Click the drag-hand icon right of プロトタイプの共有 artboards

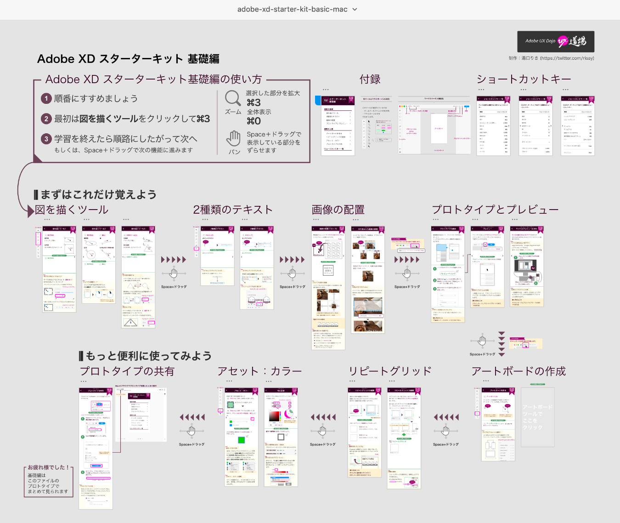click(x=192, y=431)
